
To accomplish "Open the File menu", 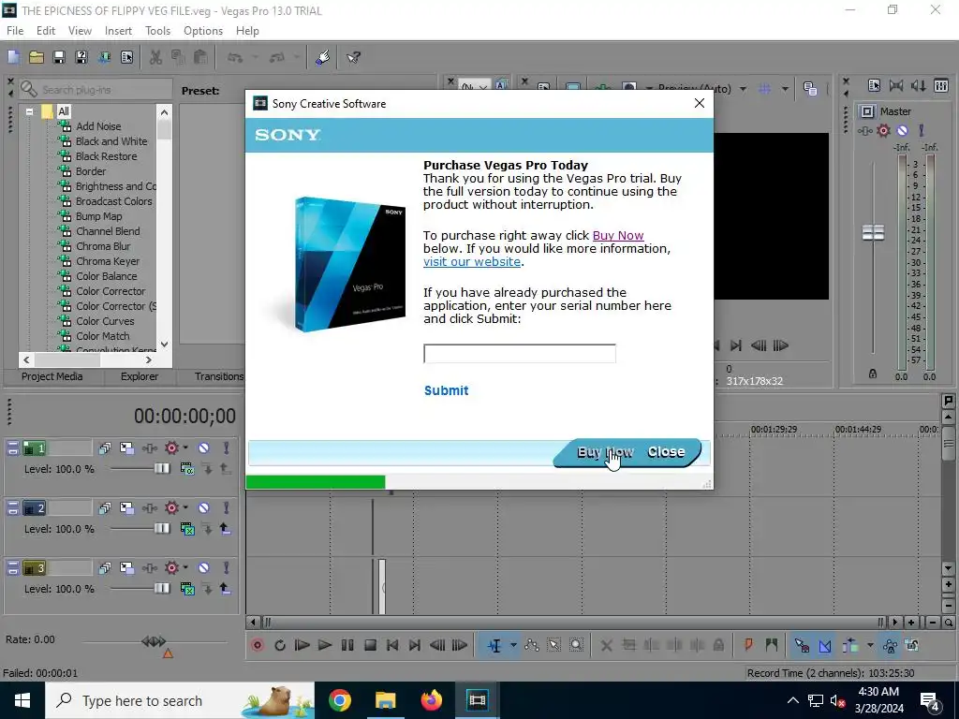I will tap(15, 31).
